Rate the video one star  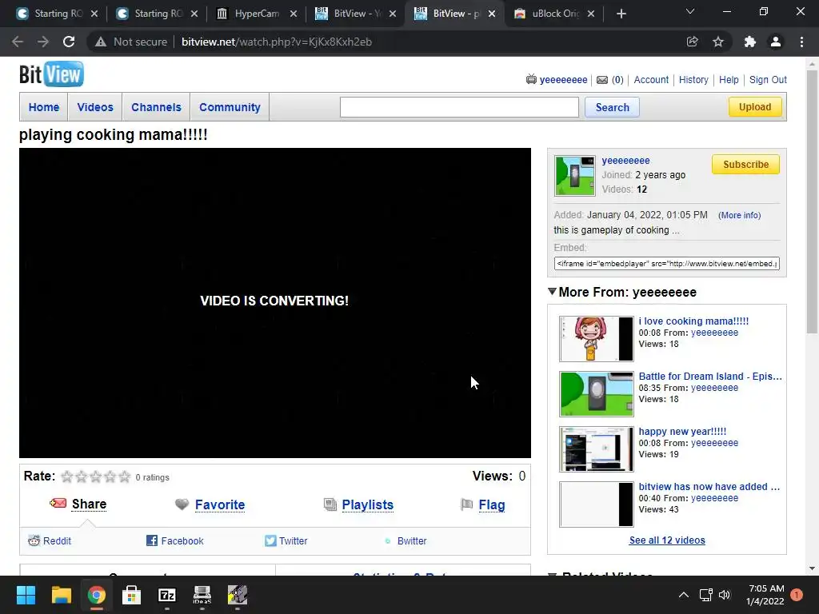point(67,476)
